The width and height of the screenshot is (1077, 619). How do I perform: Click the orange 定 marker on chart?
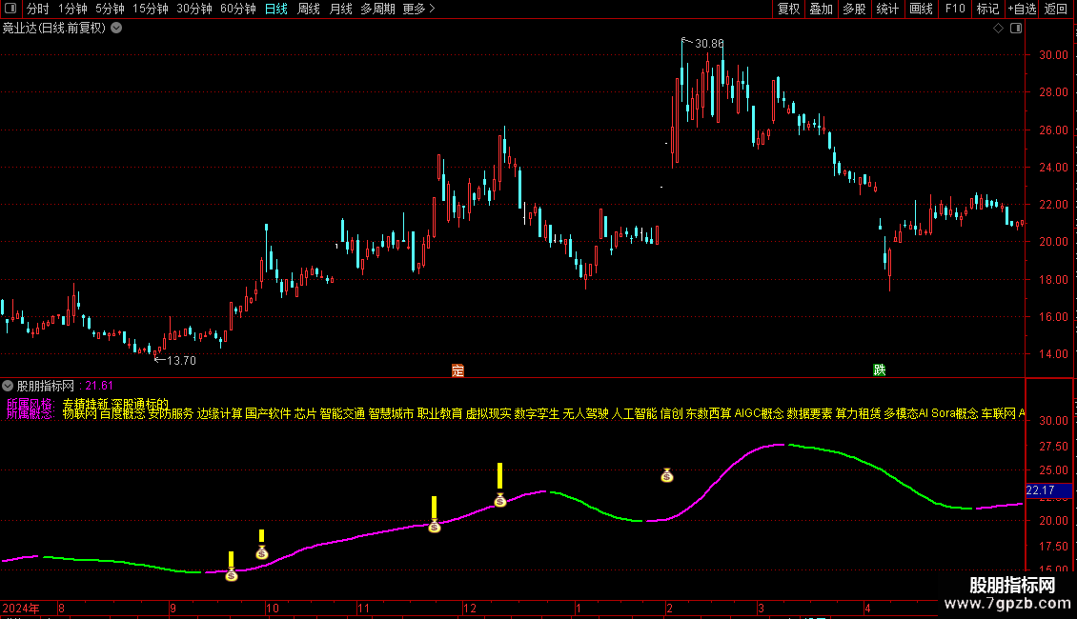[457, 370]
